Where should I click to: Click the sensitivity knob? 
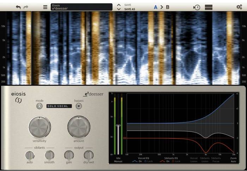[40, 127]
